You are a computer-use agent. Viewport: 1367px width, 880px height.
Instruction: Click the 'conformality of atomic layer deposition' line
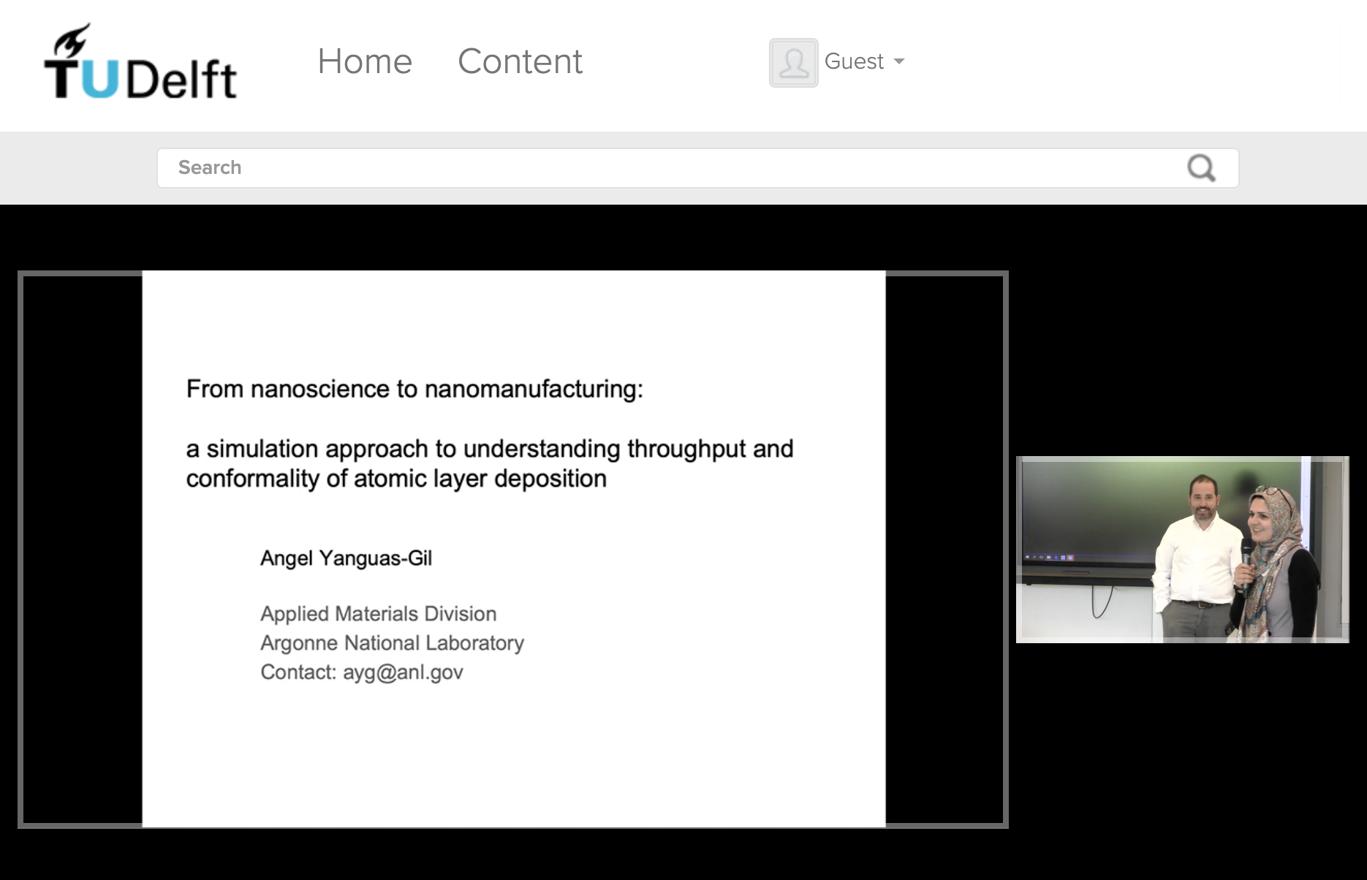[x=396, y=479]
